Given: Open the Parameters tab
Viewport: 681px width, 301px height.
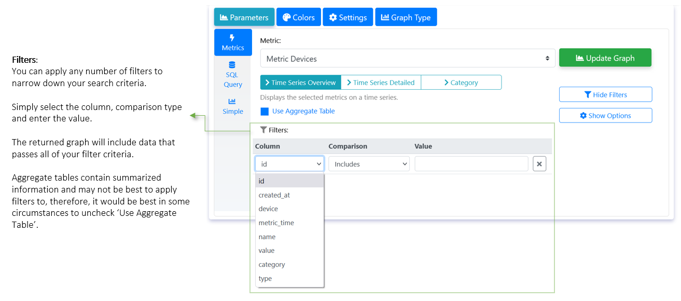Looking at the screenshot, I should click(244, 17).
